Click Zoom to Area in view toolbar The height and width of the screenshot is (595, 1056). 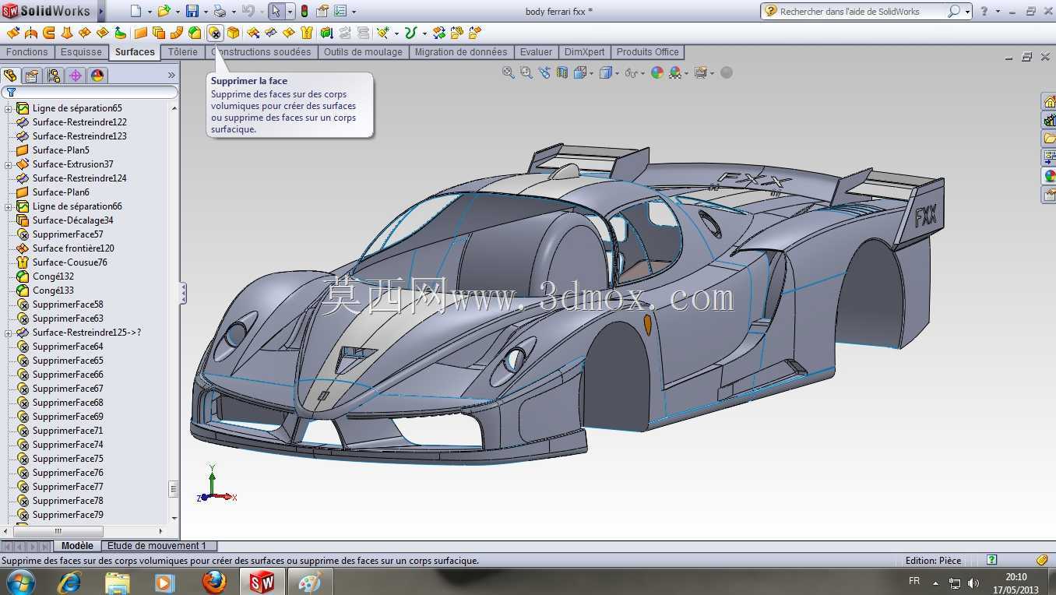coord(526,72)
